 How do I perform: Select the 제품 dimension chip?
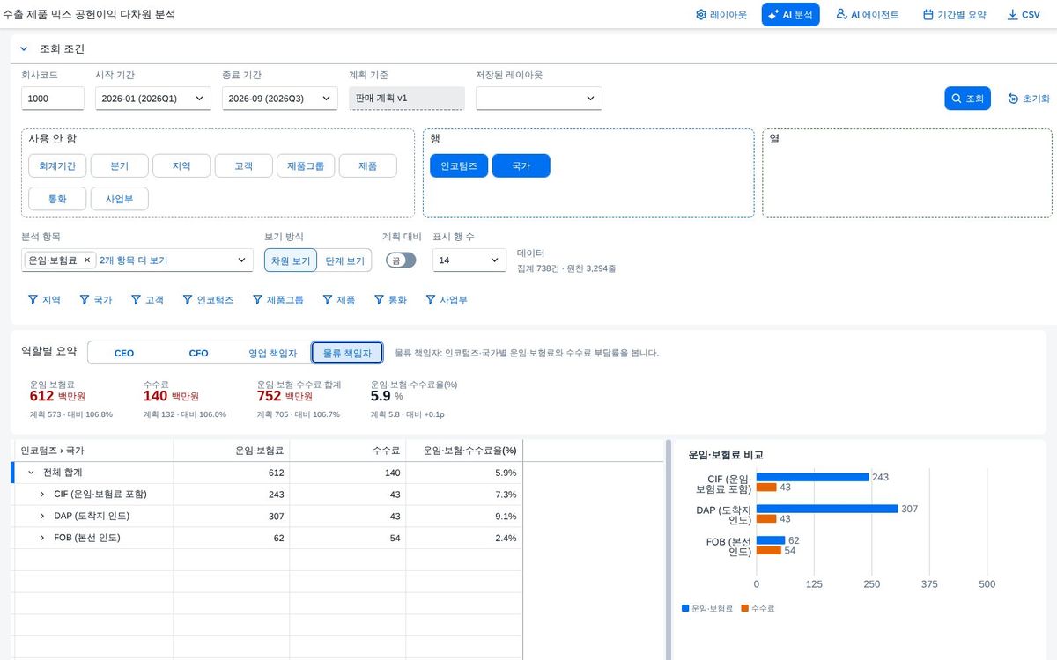368,165
